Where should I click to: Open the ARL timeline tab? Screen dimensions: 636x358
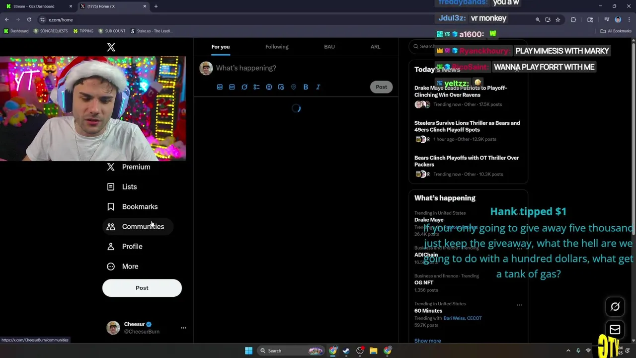coord(375,47)
